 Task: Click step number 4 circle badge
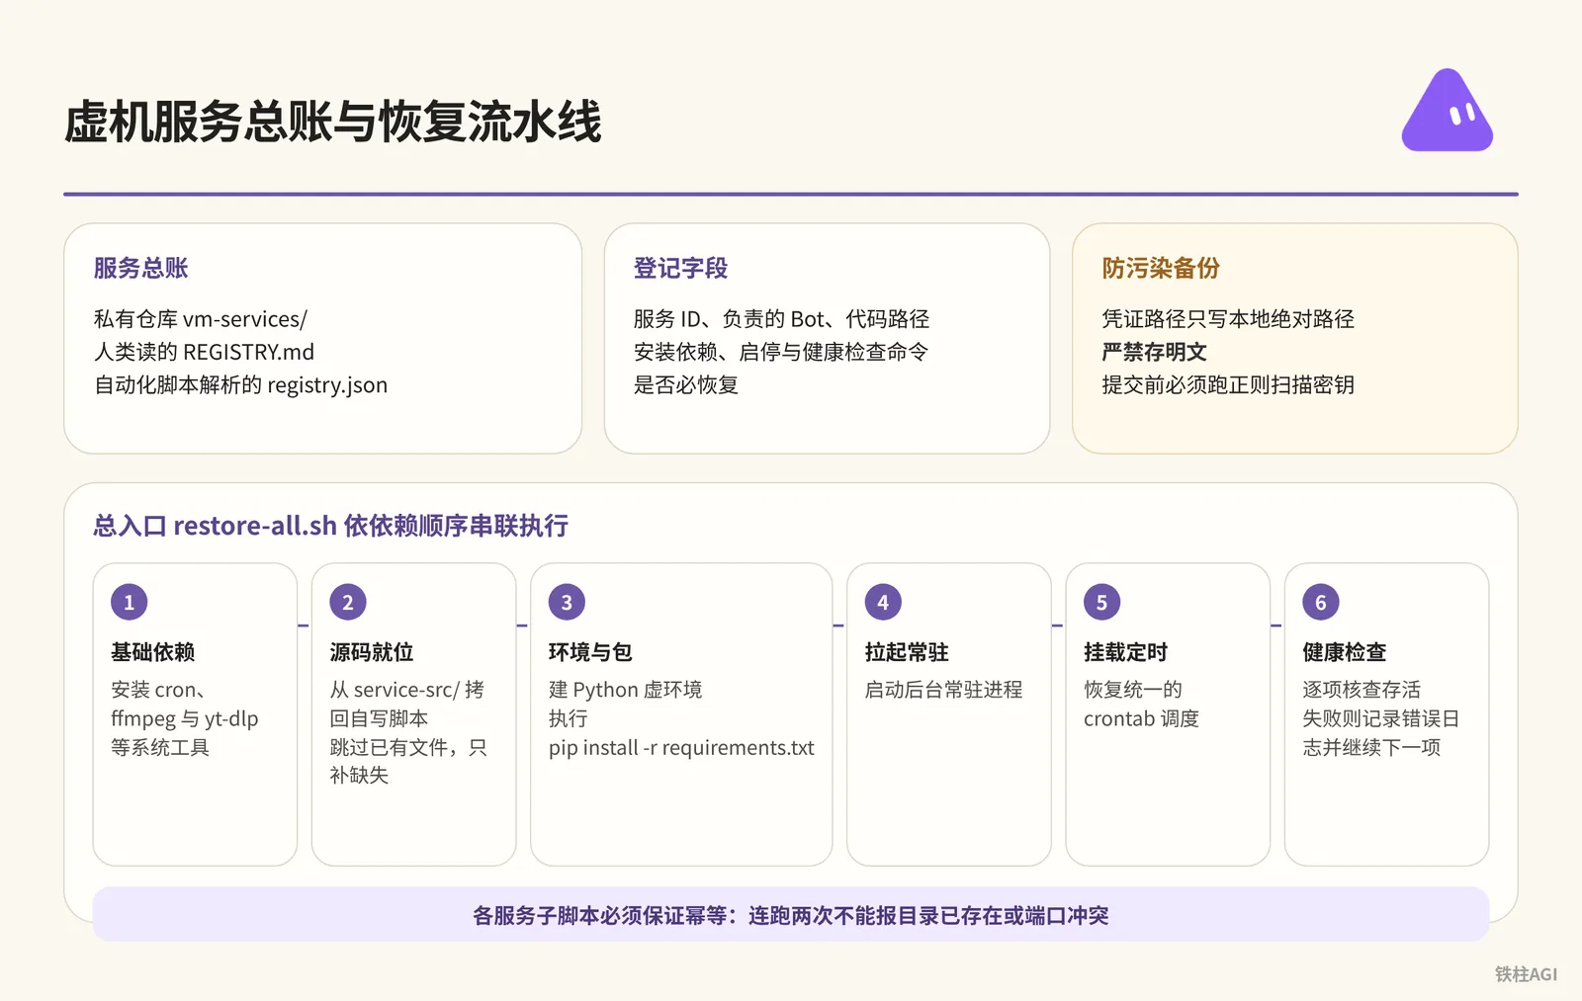pyautogui.click(x=883, y=602)
